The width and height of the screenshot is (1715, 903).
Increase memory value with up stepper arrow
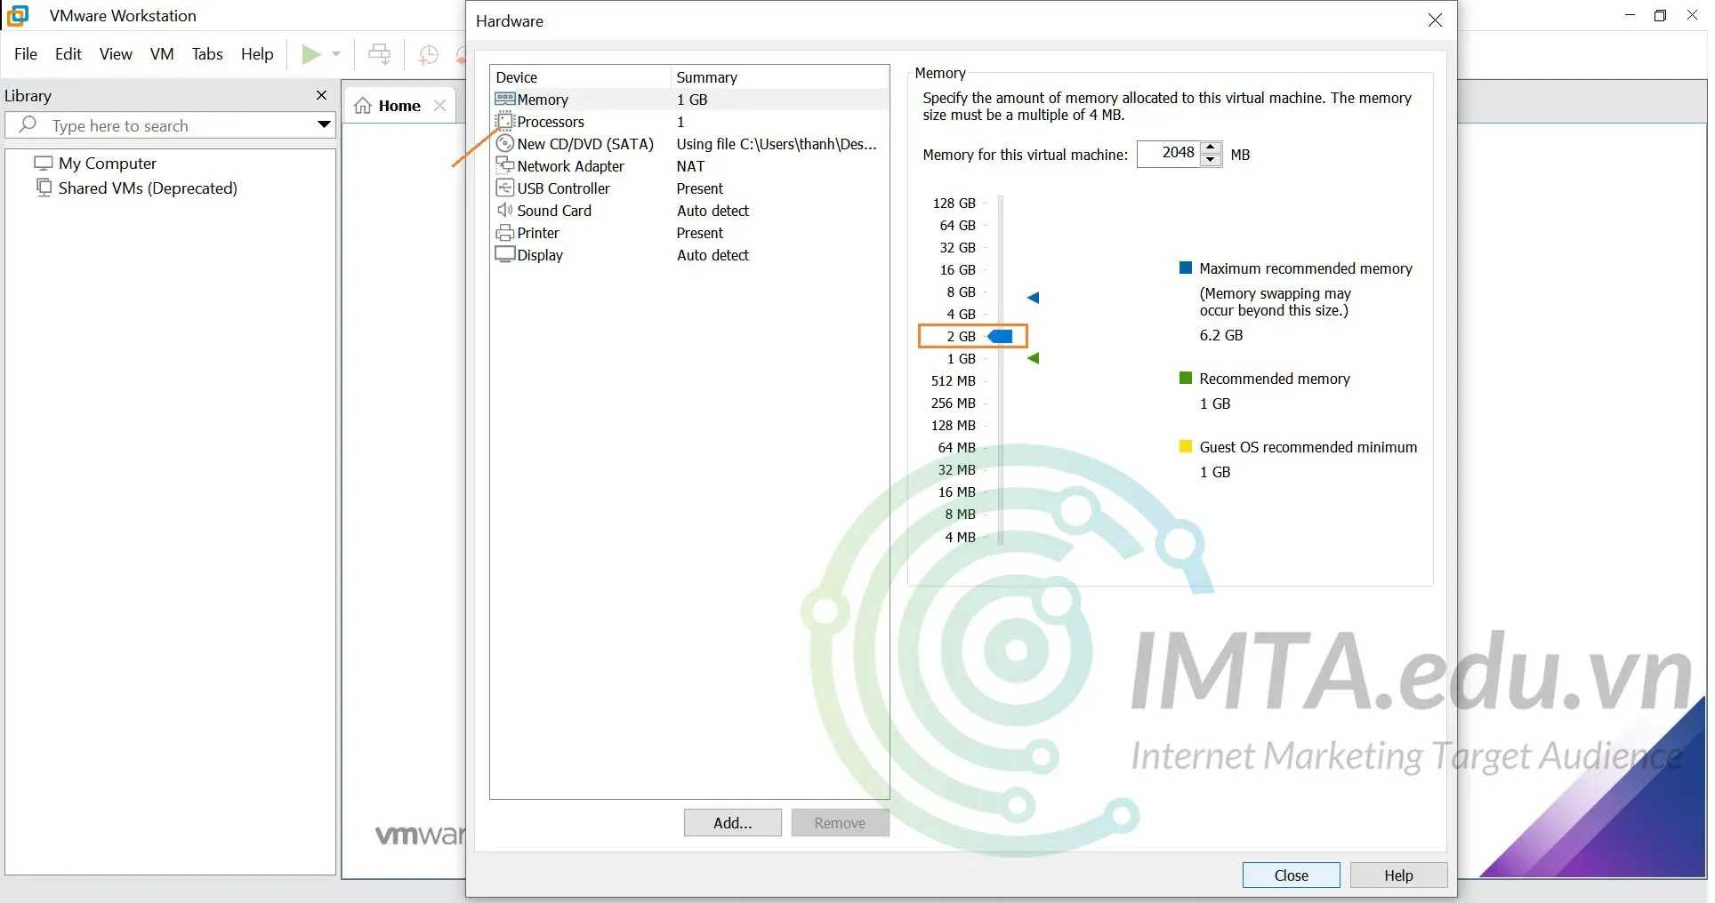pyautogui.click(x=1210, y=148)
